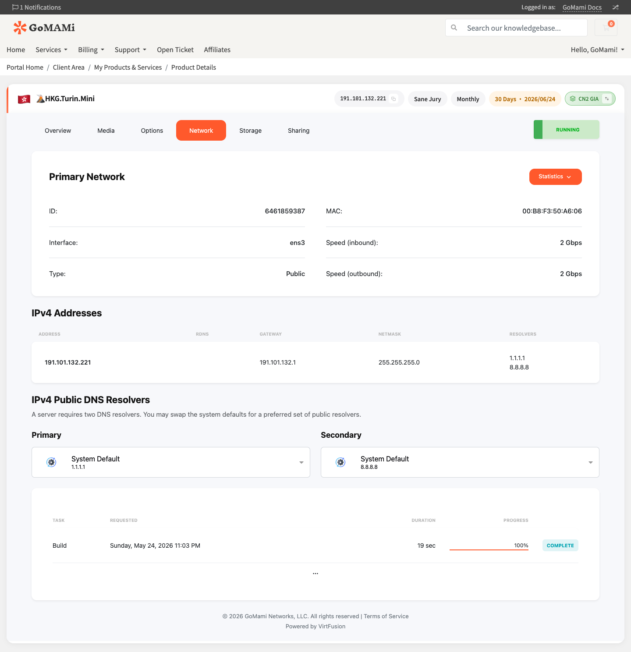Viewport: 631px width, 652px height.
Task: Open the Terms of Service link
Action: pyautogui.click(x=386, y=616)
